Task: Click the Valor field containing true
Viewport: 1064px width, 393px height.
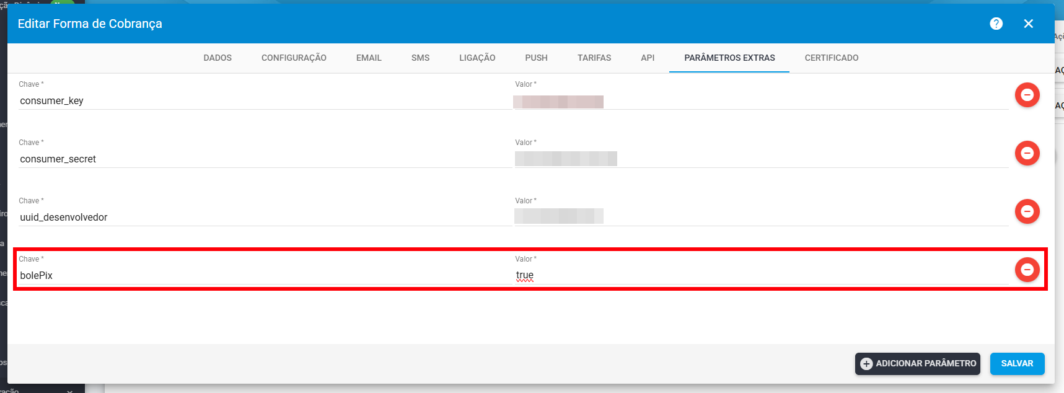Action: pos(762,276)
